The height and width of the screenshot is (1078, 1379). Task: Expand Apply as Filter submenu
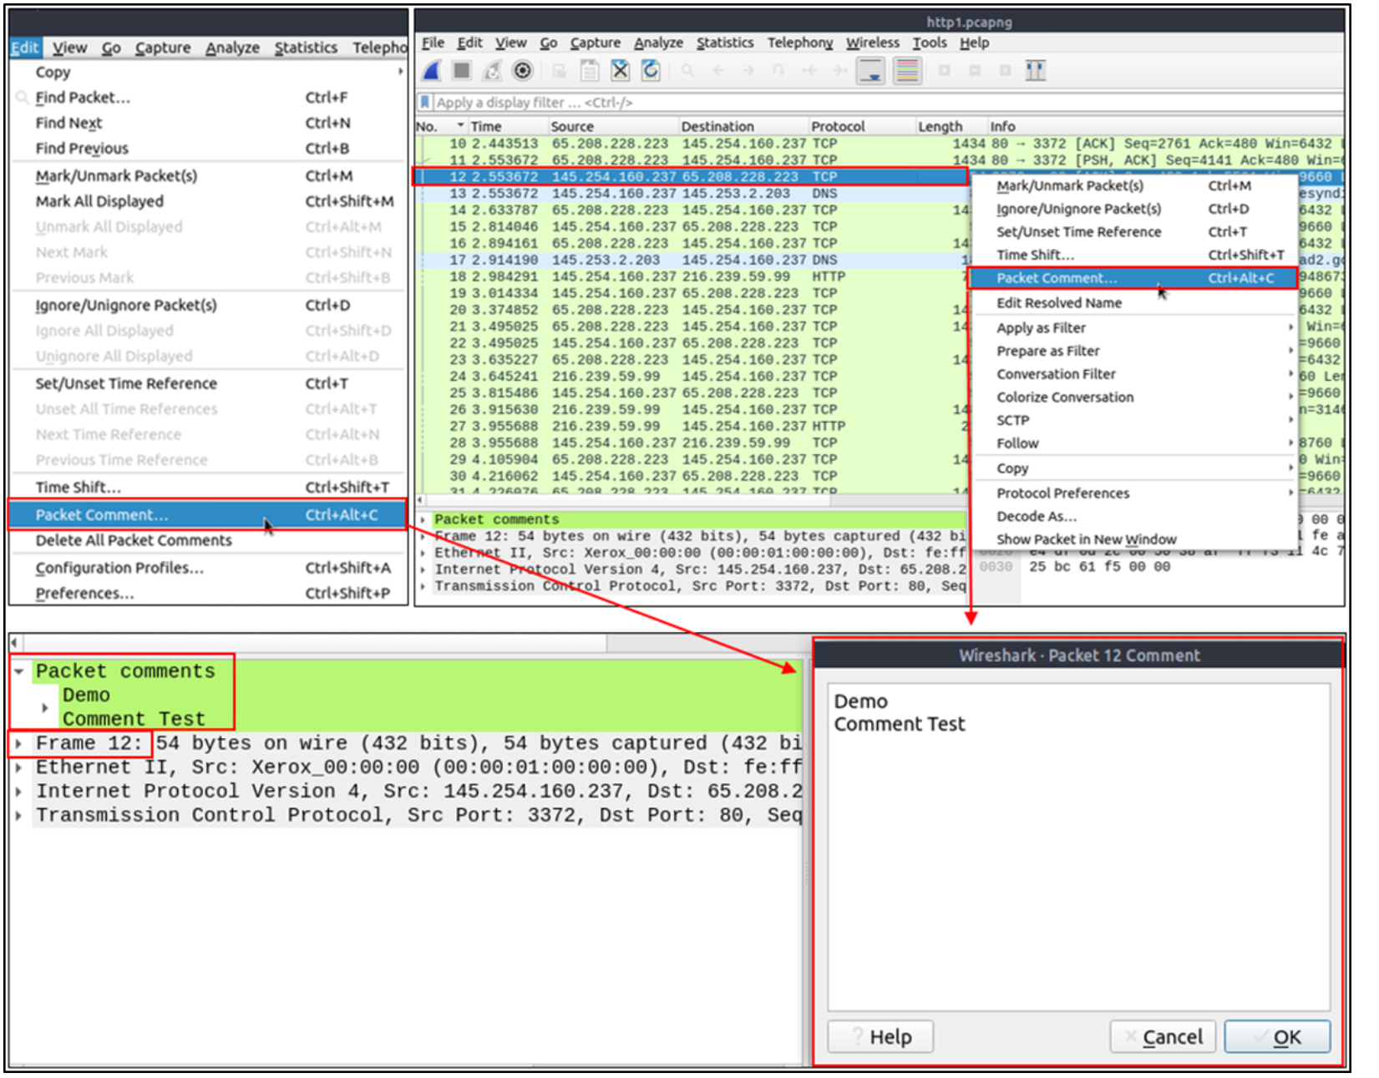pyautogui.click(x=1133, y=328)
